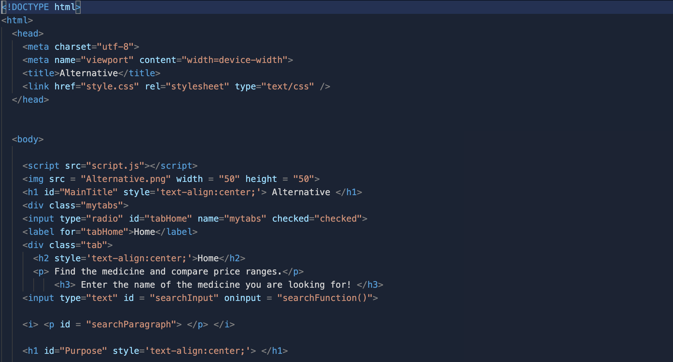Click the DOCTYPE html declaration
This screenshot has height=362, width=673.
[41, 7]
